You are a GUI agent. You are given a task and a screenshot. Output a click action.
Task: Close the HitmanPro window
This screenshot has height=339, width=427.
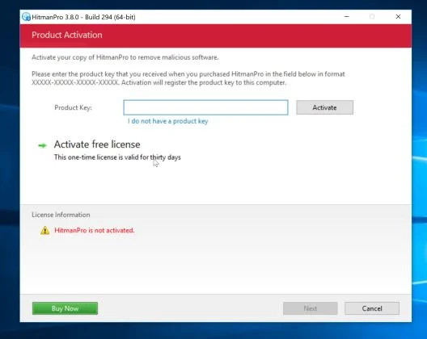[x=398, y=17]
